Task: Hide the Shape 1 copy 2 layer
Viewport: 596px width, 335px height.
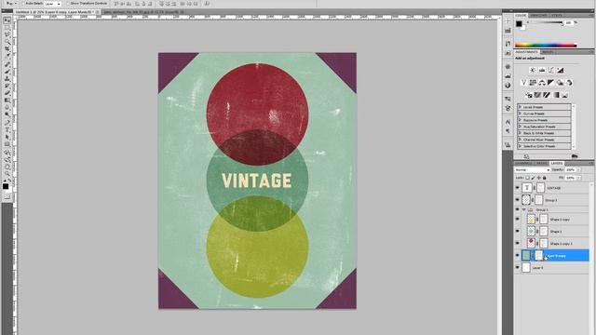Action: click(x=518, y=243)
